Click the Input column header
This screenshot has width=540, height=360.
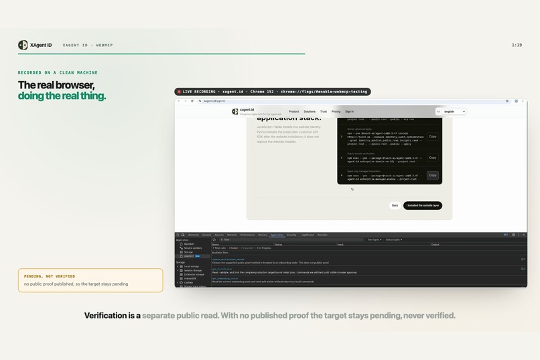pos(340,244)
